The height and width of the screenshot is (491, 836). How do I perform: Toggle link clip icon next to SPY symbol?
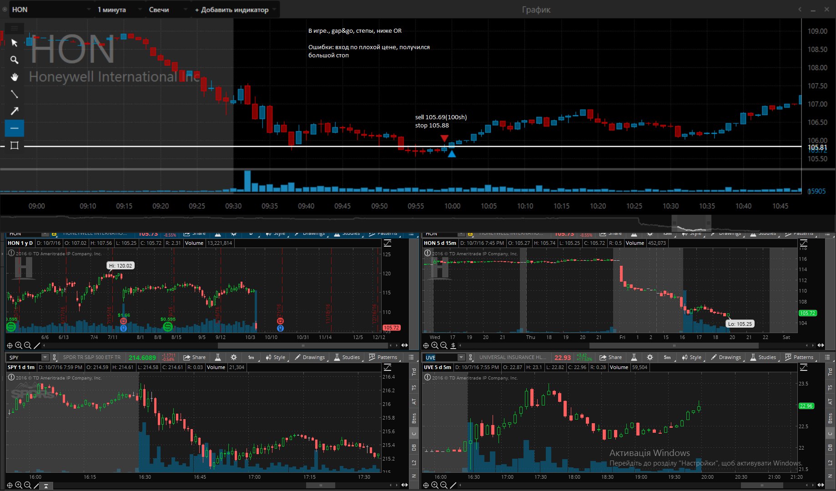point(55,357)
